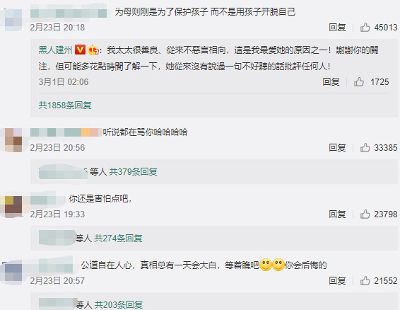Expand 共379条回复 replies

point(133,171)
